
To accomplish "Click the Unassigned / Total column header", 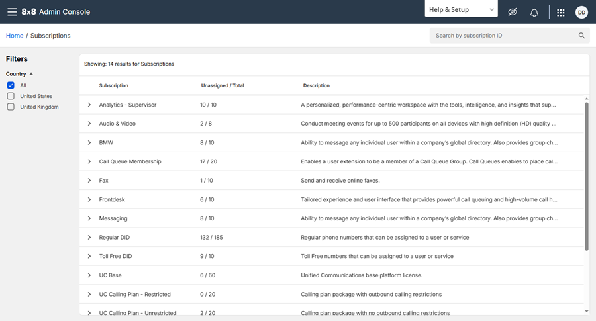I will pyautogui.click(x=223, y=85).
